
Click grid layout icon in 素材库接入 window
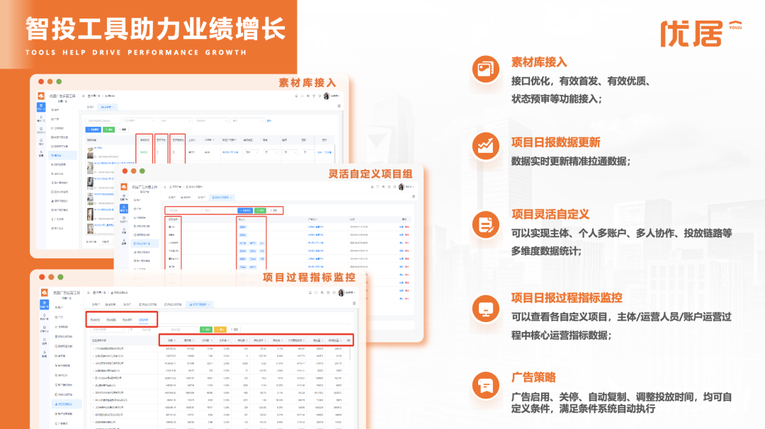(x=339, y=105)
